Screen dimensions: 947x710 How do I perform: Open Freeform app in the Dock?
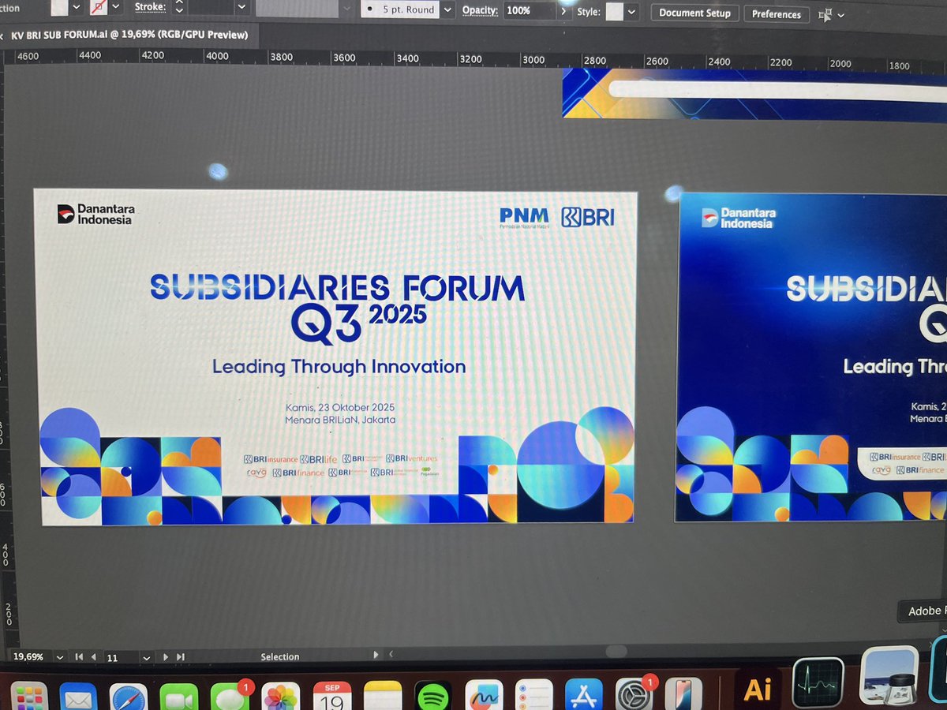click(484, 697)
